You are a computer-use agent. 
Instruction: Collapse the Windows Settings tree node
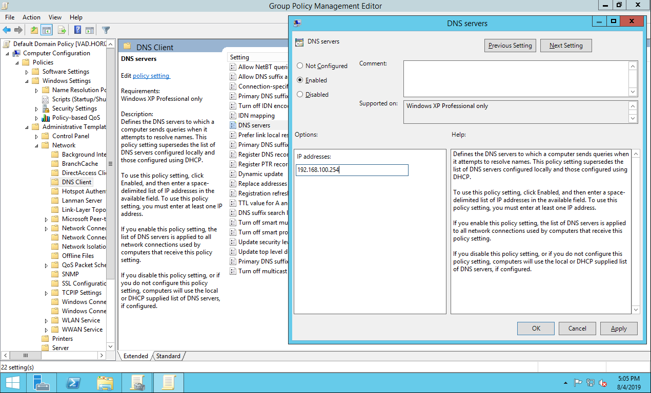point(27,81)
